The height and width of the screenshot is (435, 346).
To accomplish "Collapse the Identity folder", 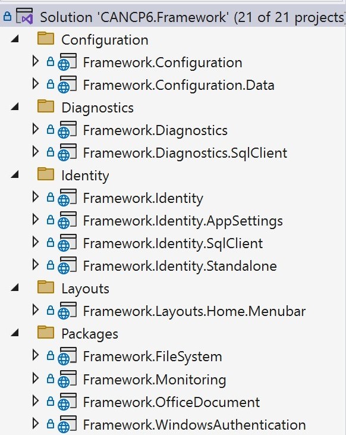I will click(x=15, y=174).
